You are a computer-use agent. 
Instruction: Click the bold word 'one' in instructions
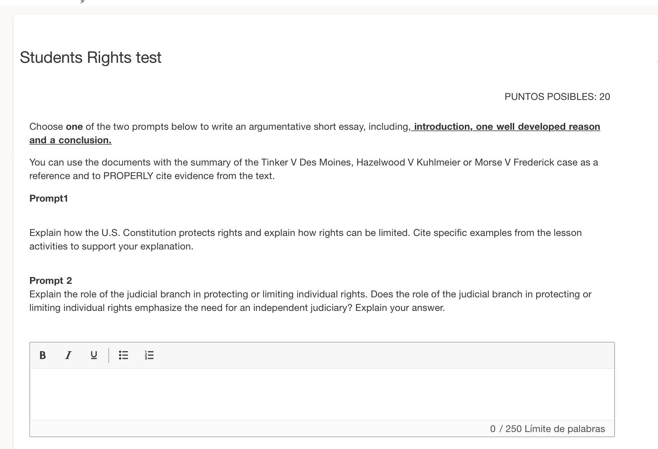74,127
